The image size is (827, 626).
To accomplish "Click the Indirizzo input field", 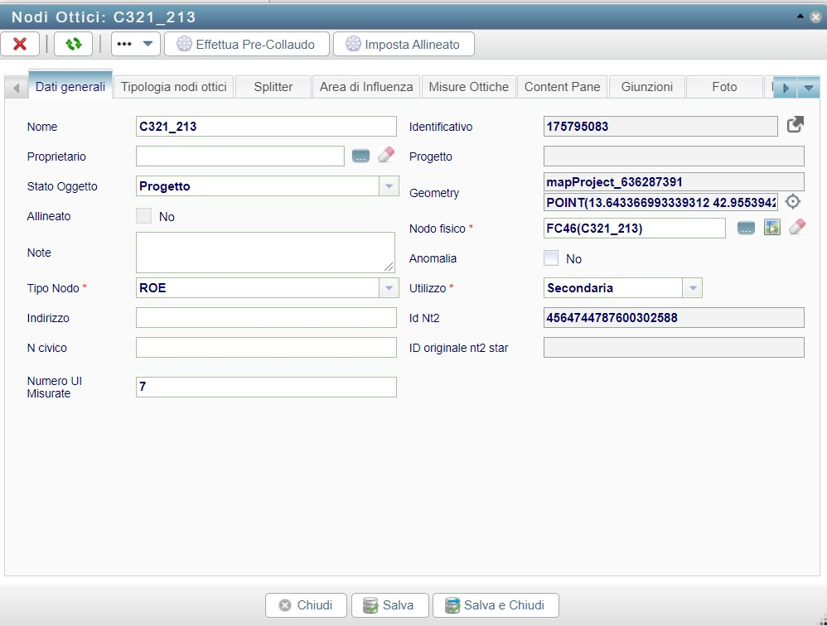I will click(x=266, y=318).
